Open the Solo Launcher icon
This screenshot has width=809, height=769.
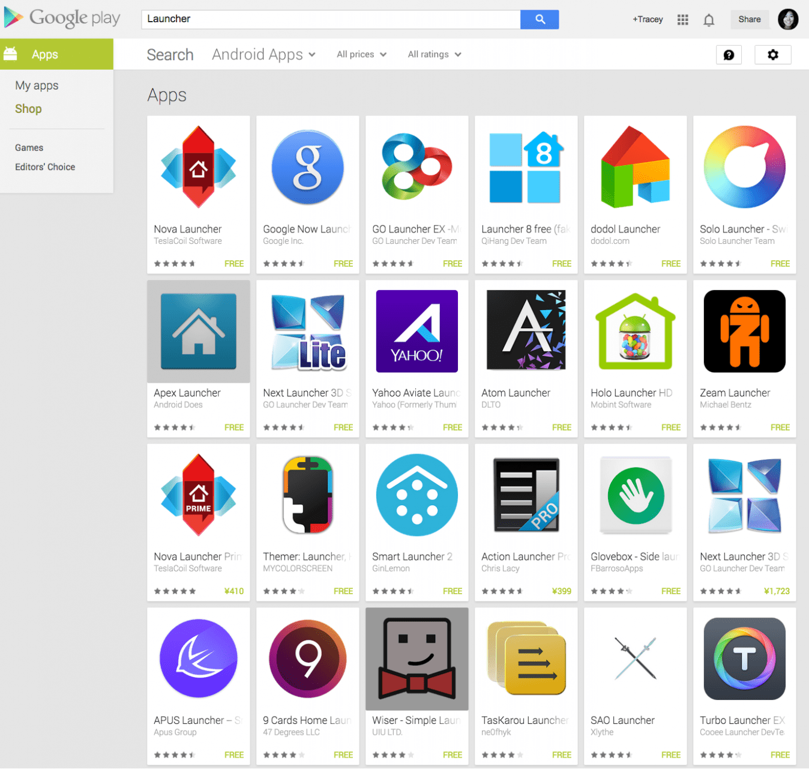pyautogui.click(x=745, y=167)
